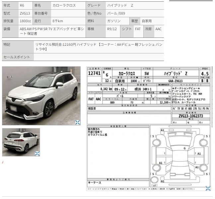The height and width of the screenshot is (199, 215).
Task: Click the 6AA-ZVG13 model code on sheet
Action: point(176,81)
